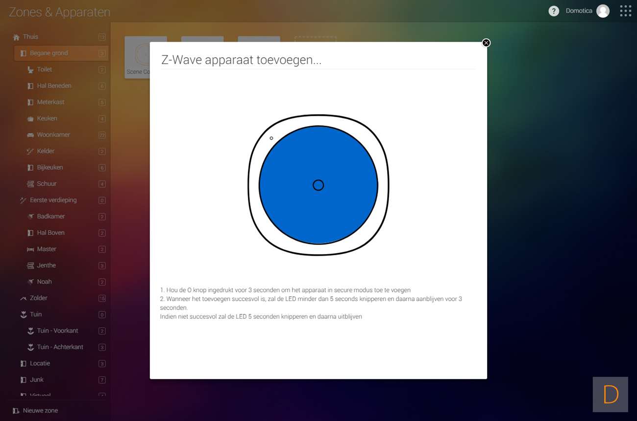Open the apps grid menu icon

click(625, 11)
